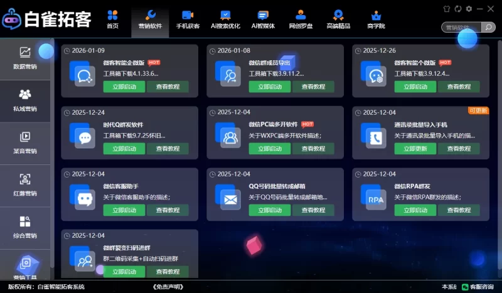
Task: View tutorial for 微客智能企微版
Action: point(168,87)
